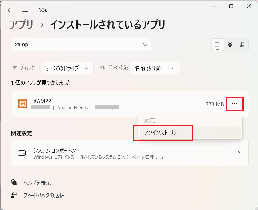The width and height of the screenshot is (258, 210).
Task: Switch to grid view layout
Action: [x=230, y=45]
